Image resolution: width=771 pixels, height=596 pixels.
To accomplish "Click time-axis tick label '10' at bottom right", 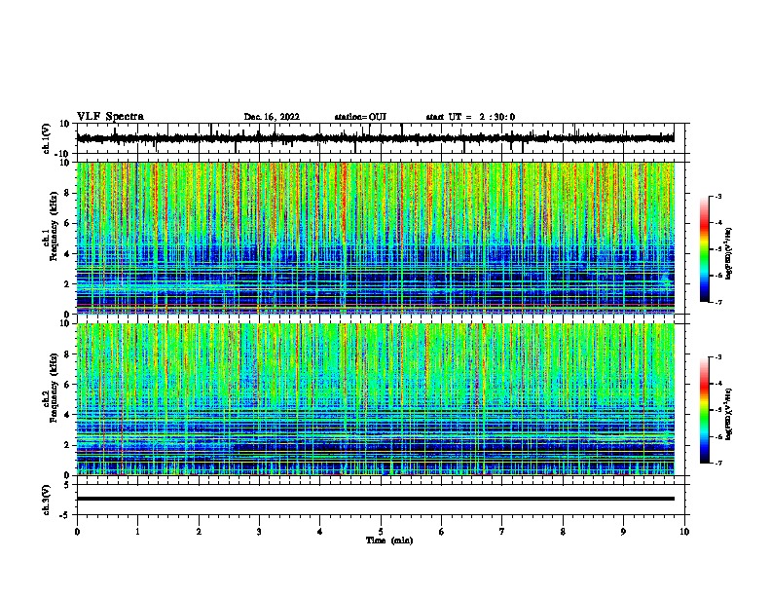I will point(684,532).
